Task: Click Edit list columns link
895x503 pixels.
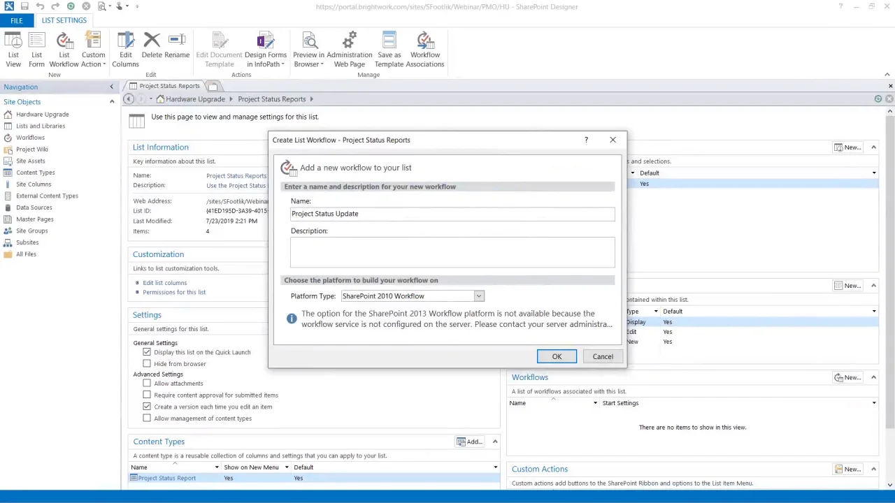Action: [x=165, y=283]
